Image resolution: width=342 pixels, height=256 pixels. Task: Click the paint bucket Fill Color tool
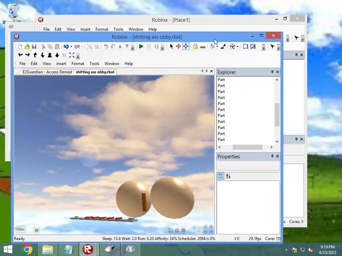(212, 46)
